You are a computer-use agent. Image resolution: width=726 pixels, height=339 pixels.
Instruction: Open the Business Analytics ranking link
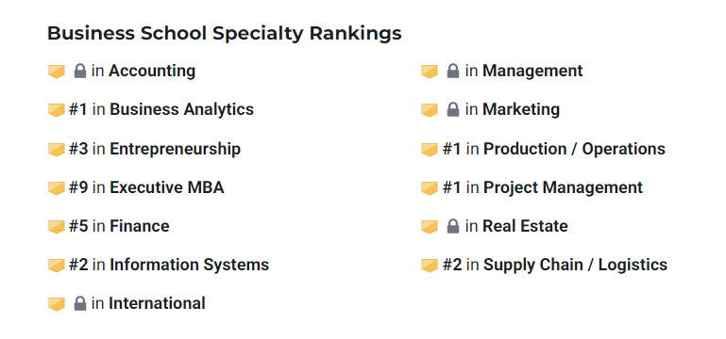[x=181, y=109]
